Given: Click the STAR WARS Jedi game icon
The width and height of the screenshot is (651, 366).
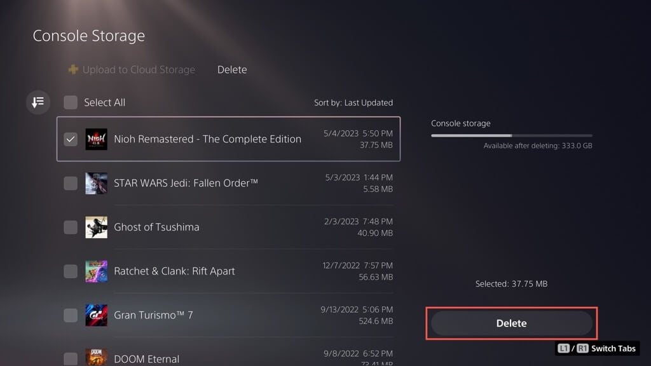Looking at the screenshot, I should point(96,183).
